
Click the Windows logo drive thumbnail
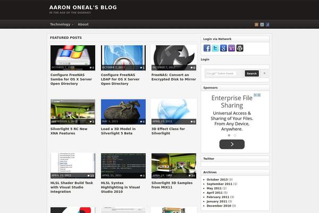click(73, 58)
